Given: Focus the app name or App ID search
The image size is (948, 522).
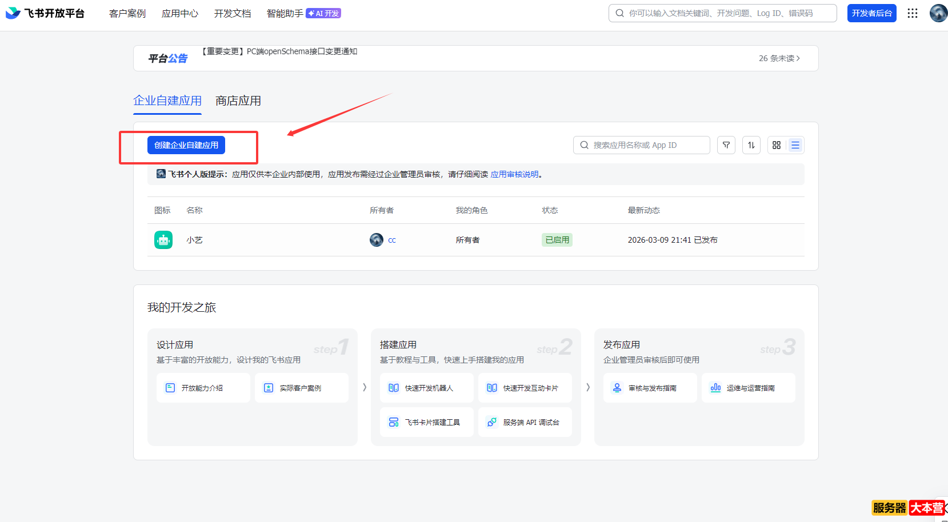Looking at the screenshot, I should (642, 145).
